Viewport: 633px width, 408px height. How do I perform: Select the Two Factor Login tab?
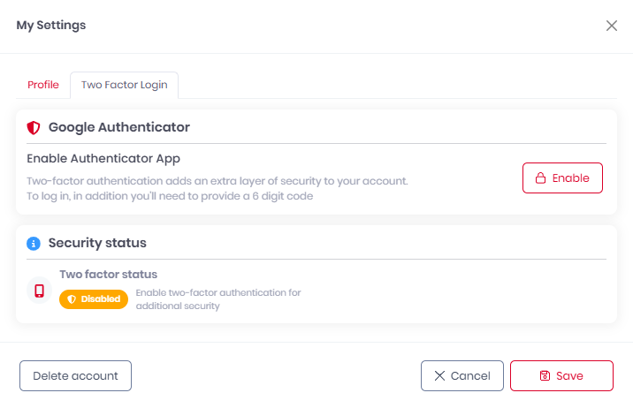(124, 85)
